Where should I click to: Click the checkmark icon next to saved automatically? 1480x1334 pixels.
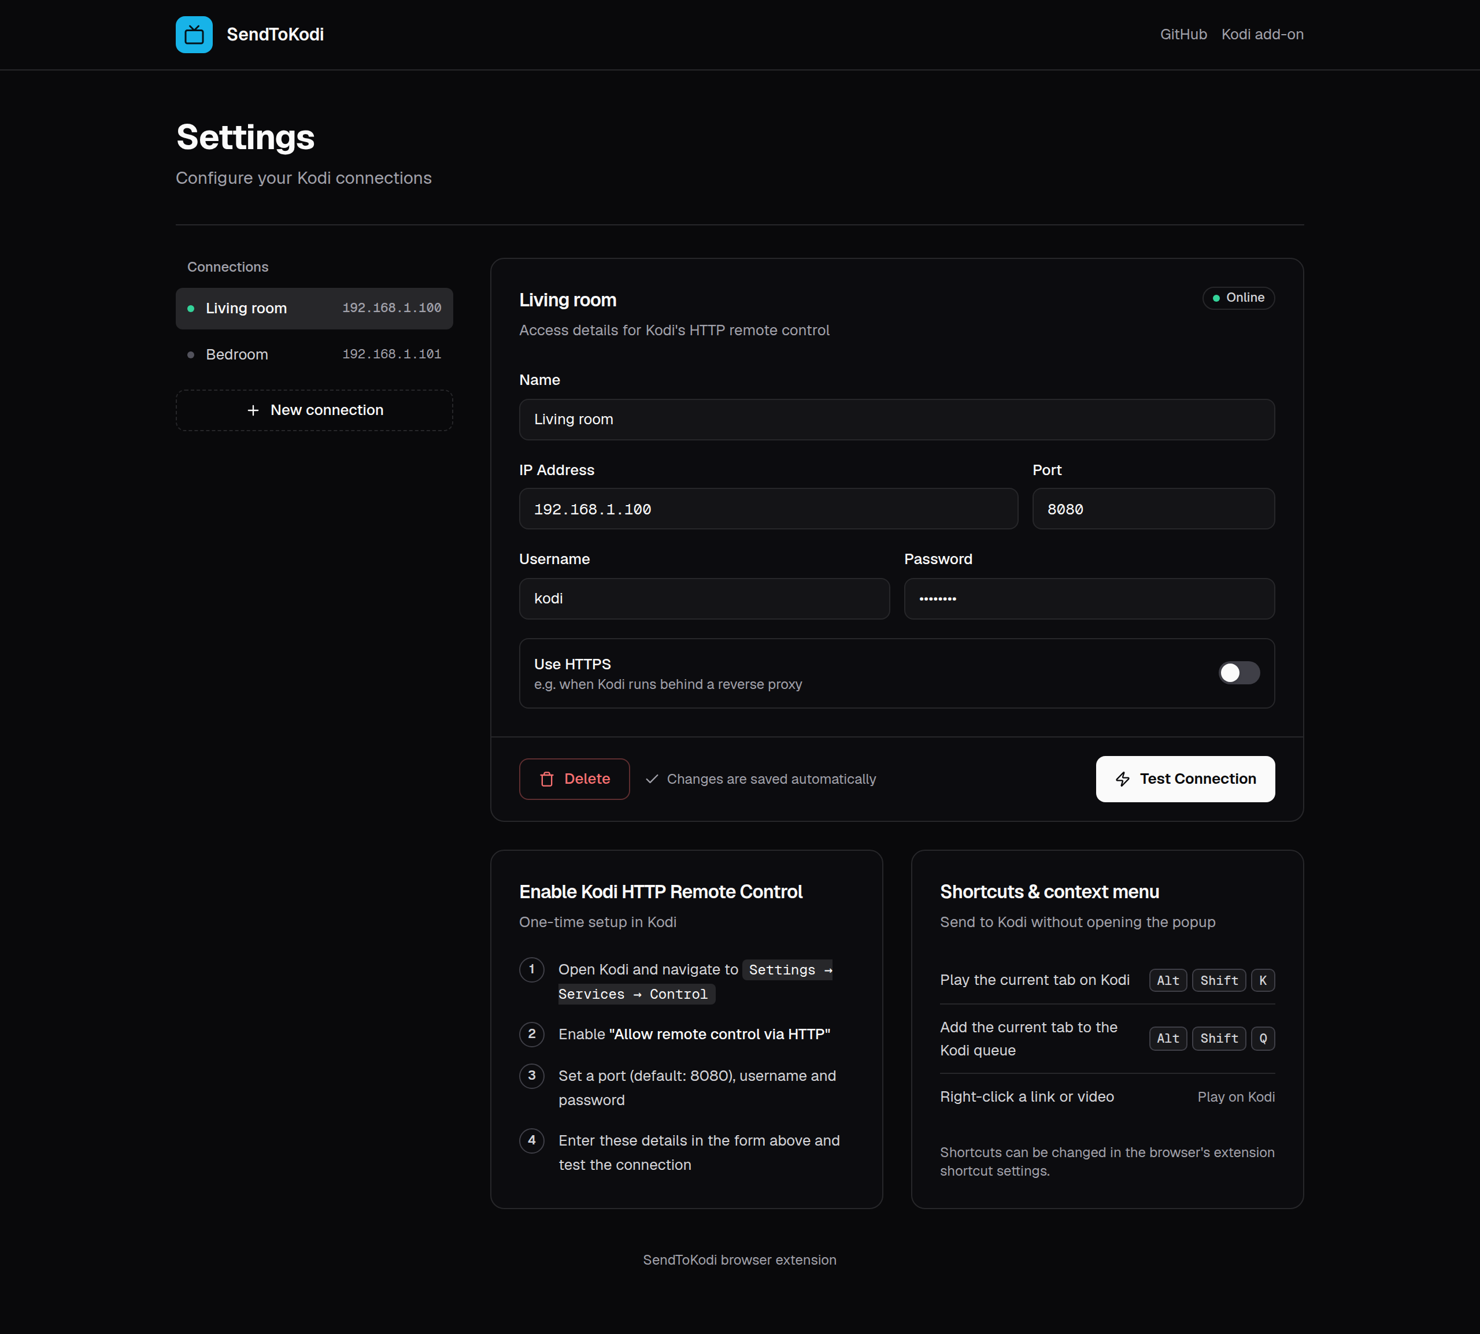pos(652,779)
